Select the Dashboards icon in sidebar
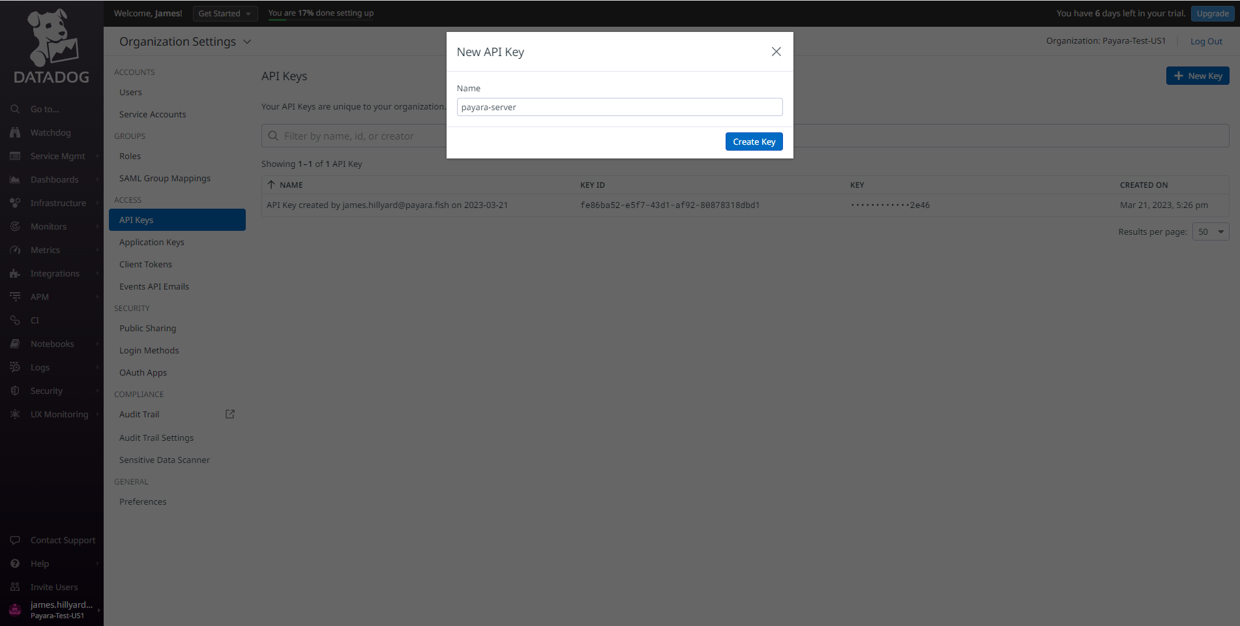 (16, 179)
